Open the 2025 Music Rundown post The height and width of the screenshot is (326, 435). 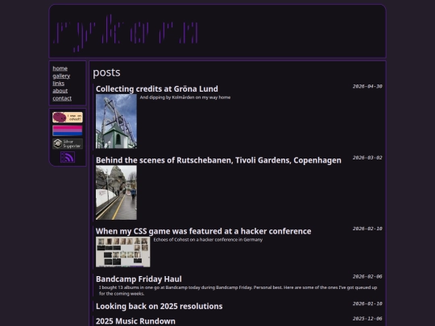pos(135,321)
